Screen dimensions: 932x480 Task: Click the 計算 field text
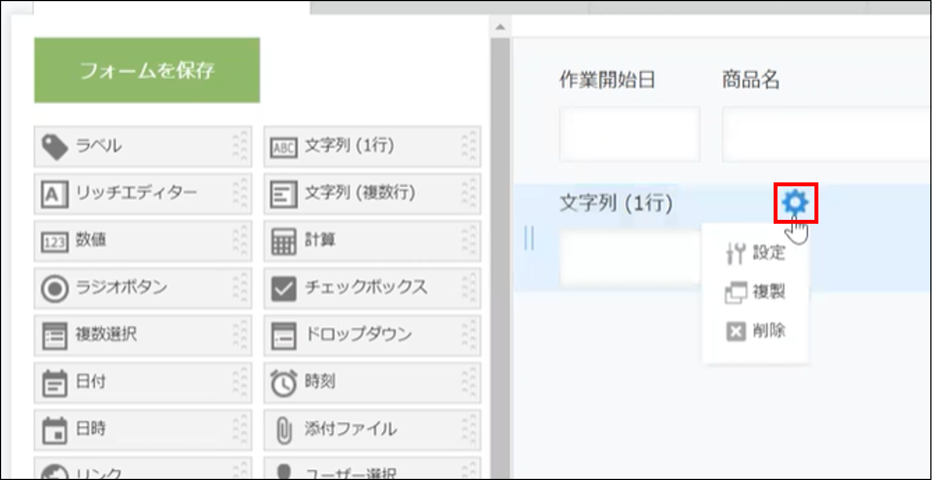click(x=320, y=240)
